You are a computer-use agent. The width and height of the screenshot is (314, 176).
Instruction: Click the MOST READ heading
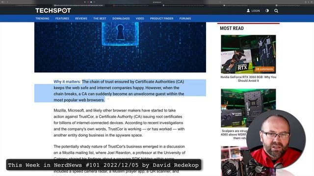[x=232, y=28]
